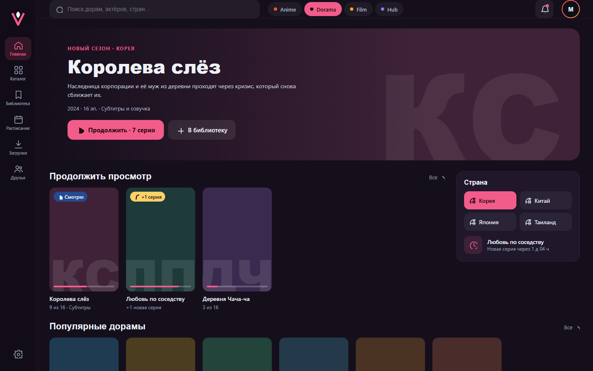Toggle Таиланд country filter
The width and height of the screenshot is (593, 371).
click(x=546, y=222)
